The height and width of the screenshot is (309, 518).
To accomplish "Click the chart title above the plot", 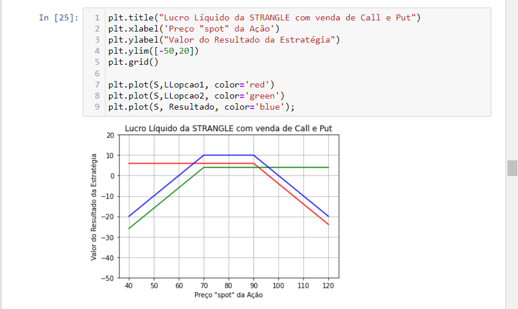I will [228, 128].
